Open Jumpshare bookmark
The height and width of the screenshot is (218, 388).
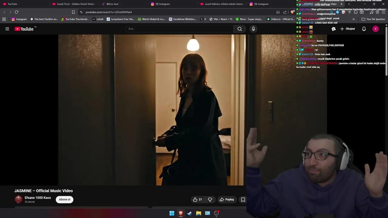pyautogui.click(x=120, y=19)
